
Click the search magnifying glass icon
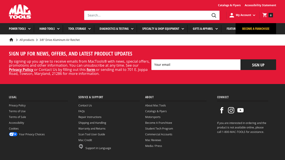point(214,15)
